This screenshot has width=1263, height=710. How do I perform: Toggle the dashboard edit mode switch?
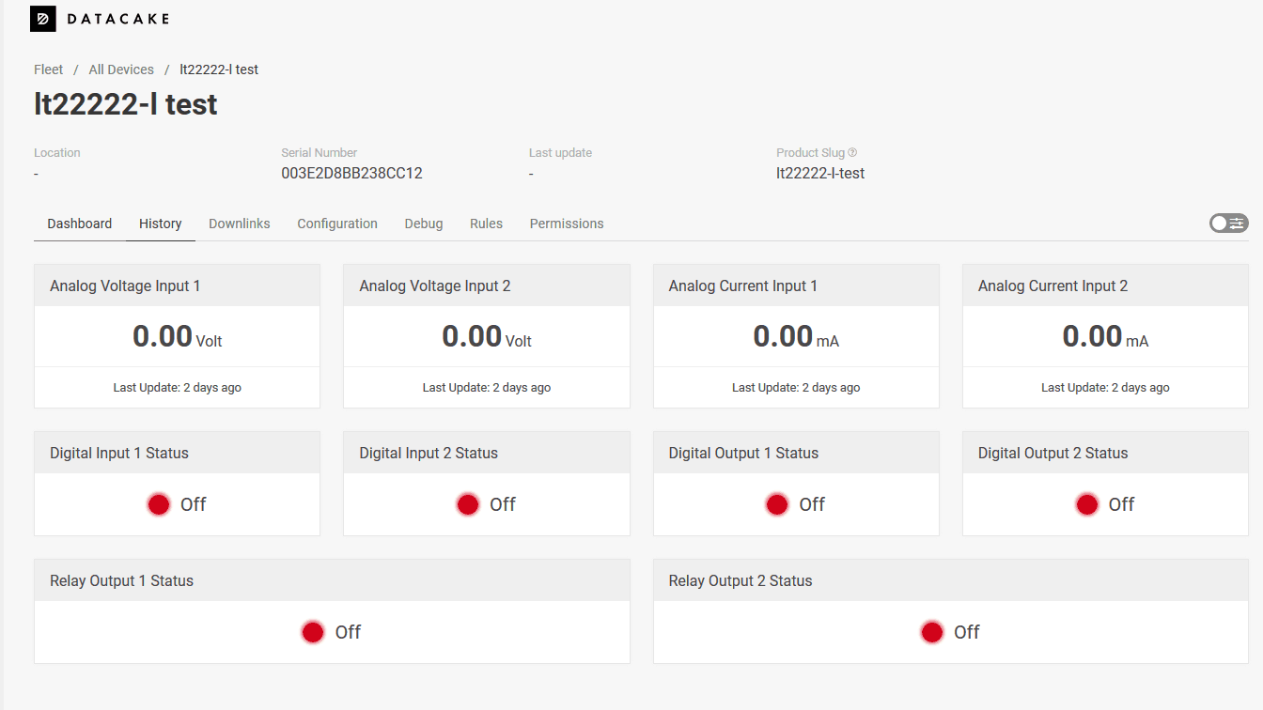1229,223
